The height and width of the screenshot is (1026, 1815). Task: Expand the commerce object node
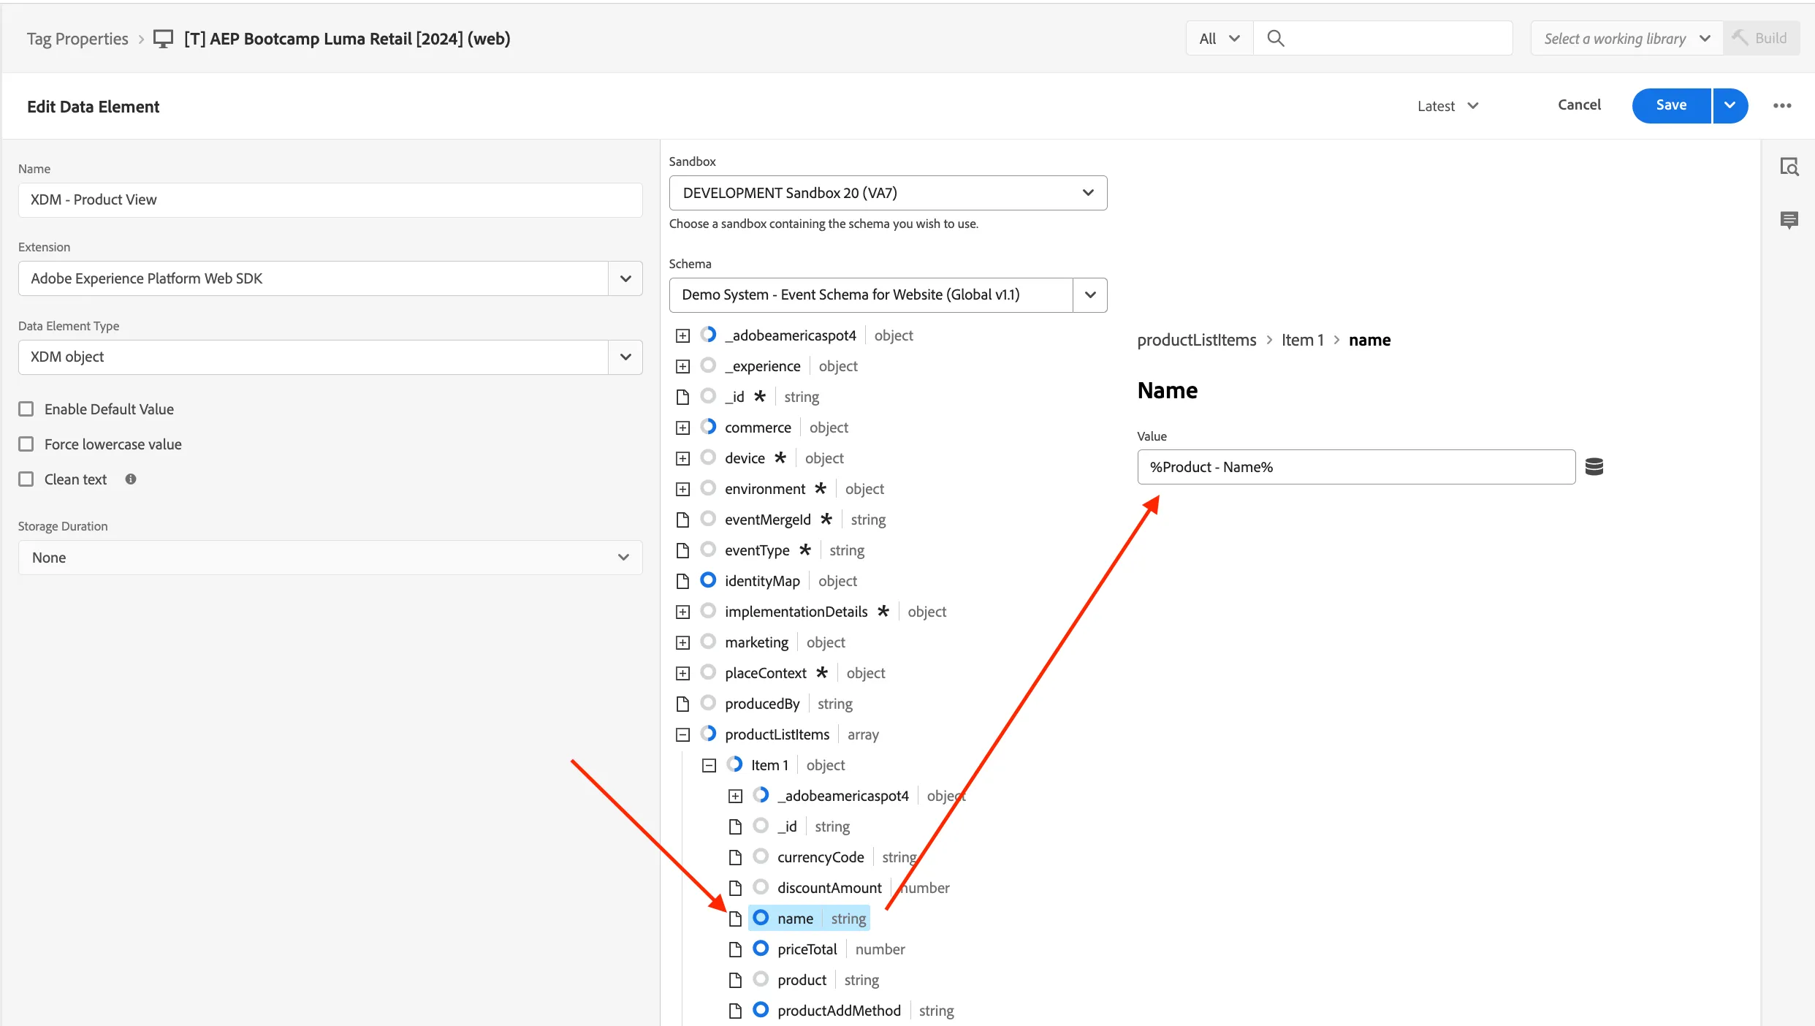click(x=682, y=427)
